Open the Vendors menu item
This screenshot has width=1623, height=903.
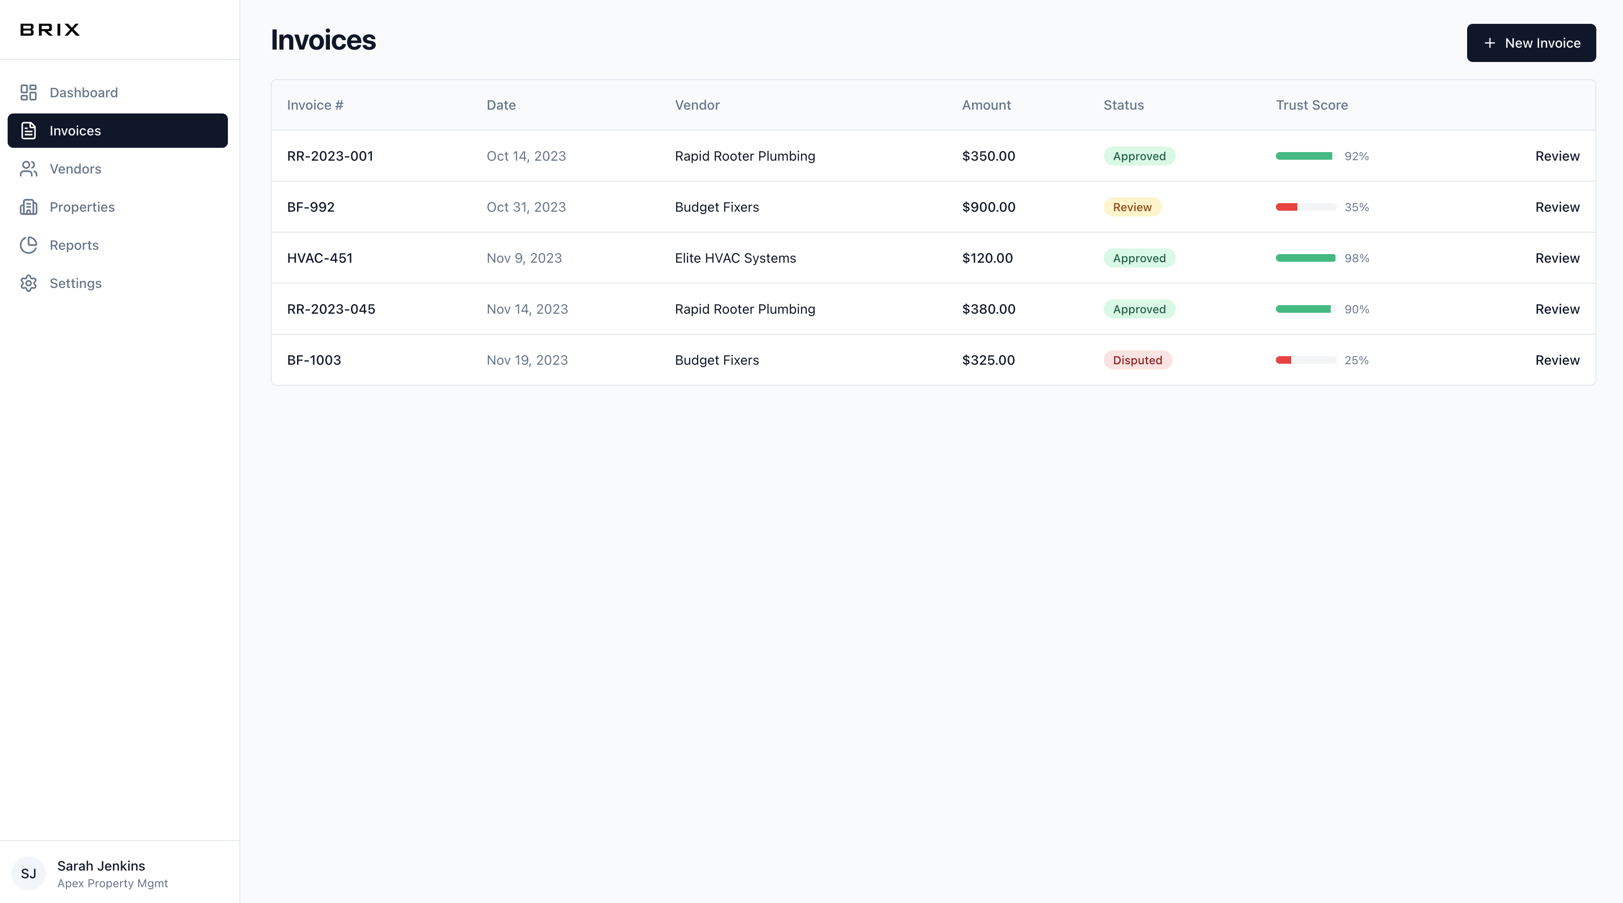coord(75,169)
